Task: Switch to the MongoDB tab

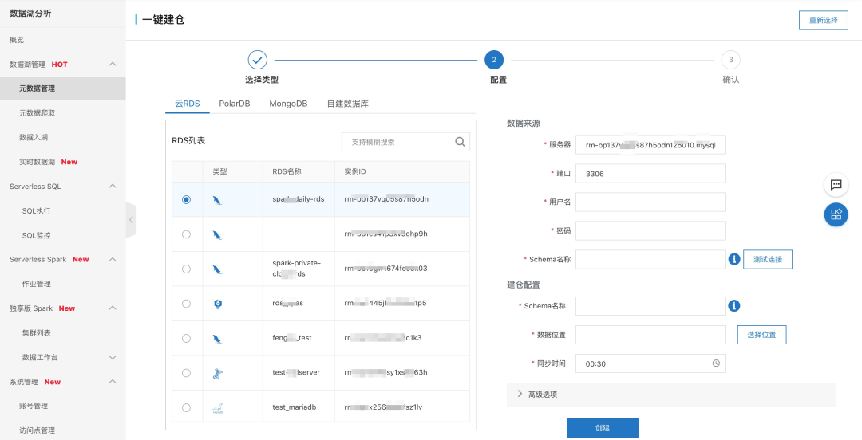Action: click(288, 104)
